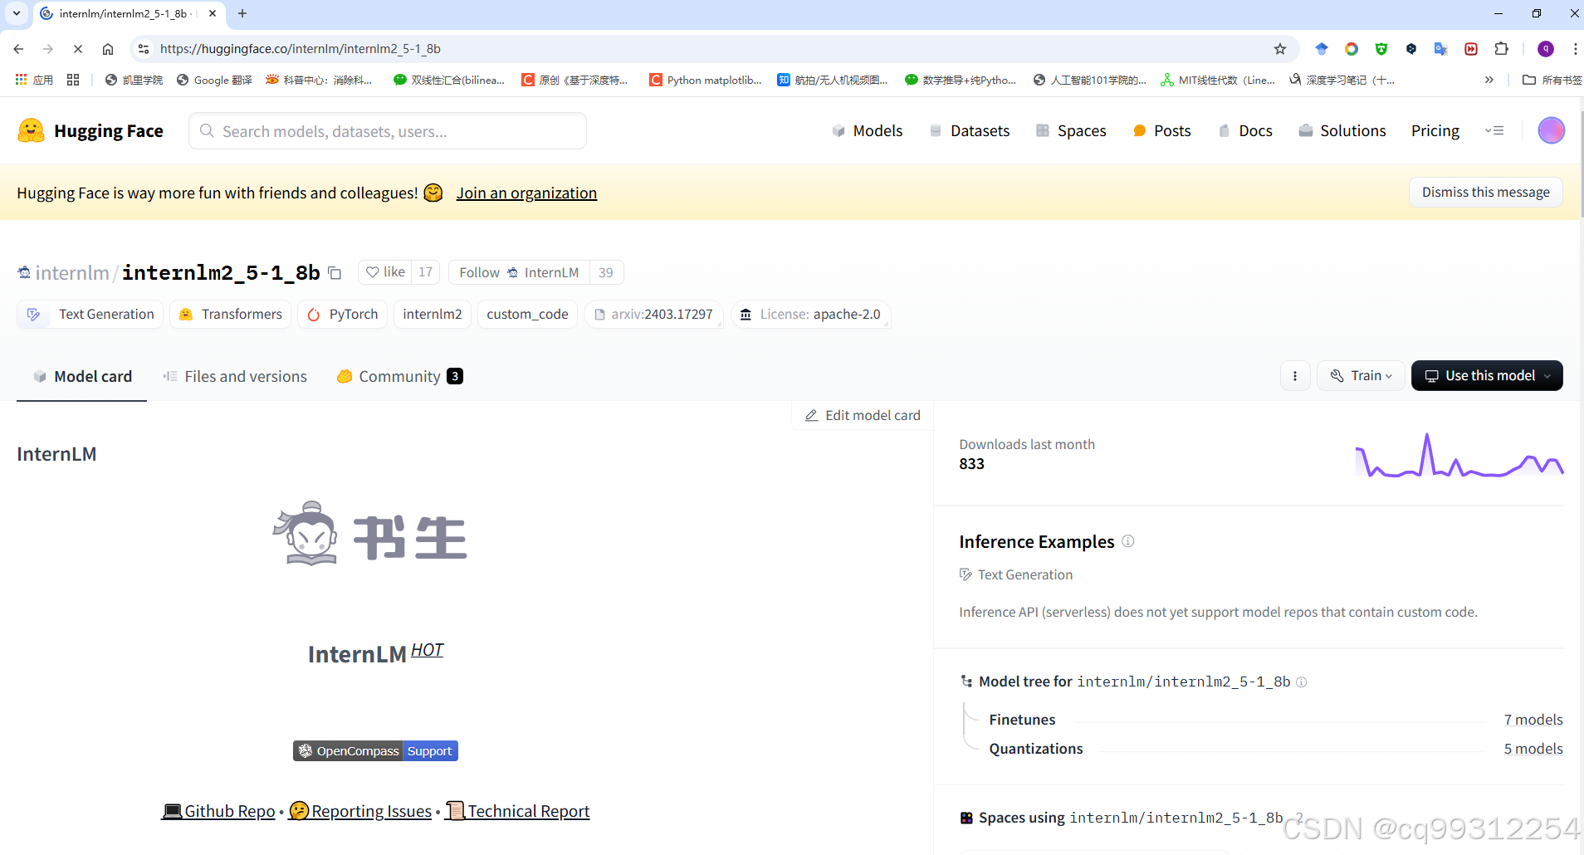
Task: Click the address bar URL
Action: [x=300, y=49]
